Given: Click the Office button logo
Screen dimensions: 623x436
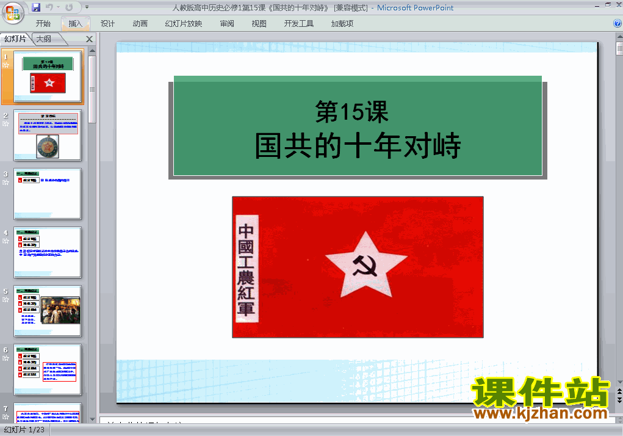Looking at the screenshot, I should tap(13, 13).
